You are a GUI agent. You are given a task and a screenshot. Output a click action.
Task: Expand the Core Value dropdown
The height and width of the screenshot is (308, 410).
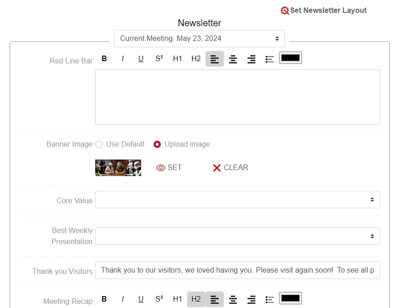(237, 200)
